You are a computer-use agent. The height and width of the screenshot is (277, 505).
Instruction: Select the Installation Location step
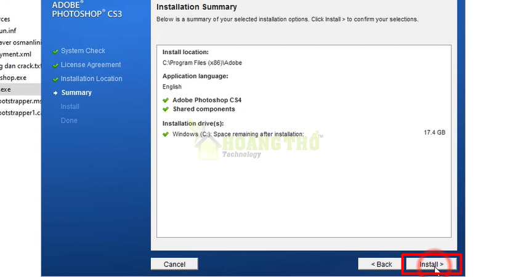pyautogui.click(x=92, y=79)
